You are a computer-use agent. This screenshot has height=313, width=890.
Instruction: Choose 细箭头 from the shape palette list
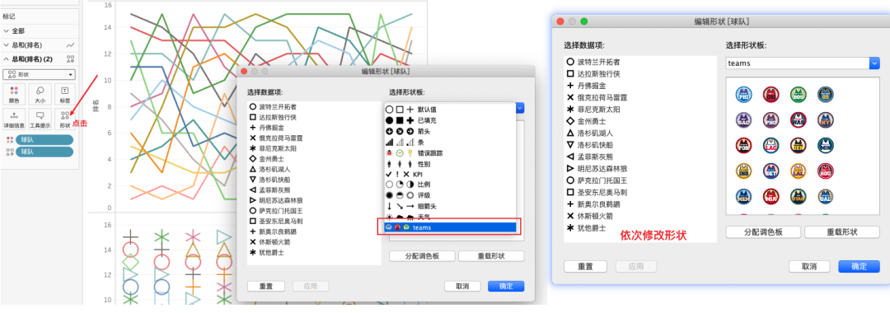(450, 206)
